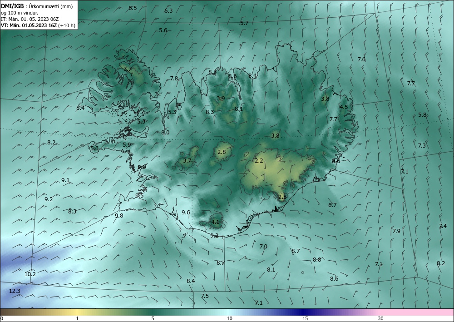Click the 10 tick on color scale

coord(229,318)
